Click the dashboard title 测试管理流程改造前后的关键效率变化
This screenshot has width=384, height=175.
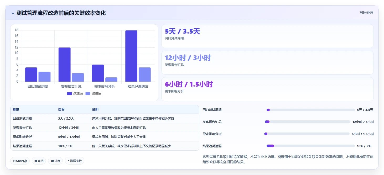[61, 13]
